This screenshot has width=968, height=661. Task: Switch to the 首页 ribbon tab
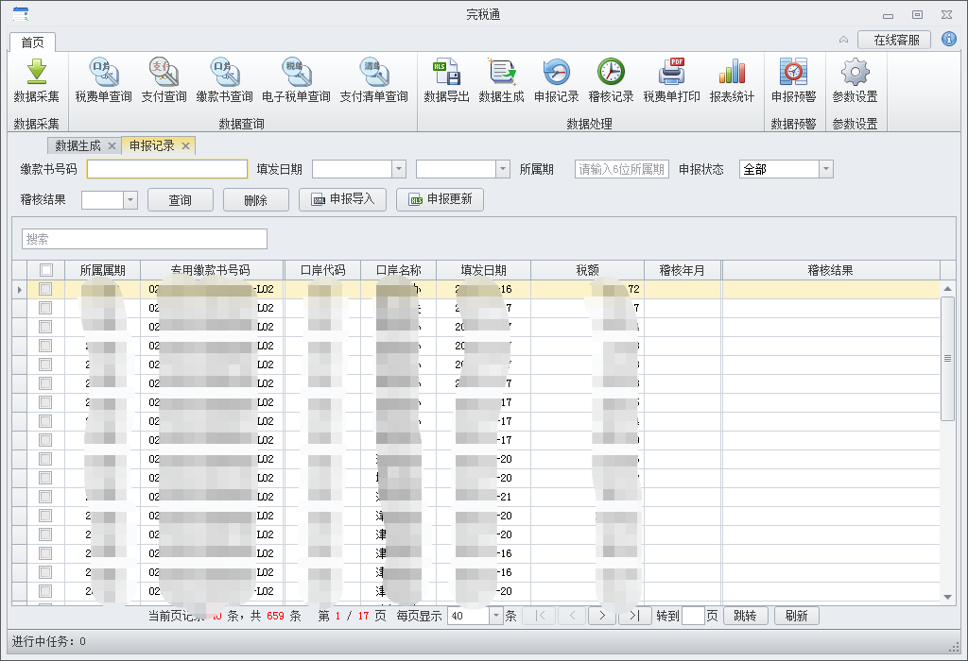pos(33,42)
